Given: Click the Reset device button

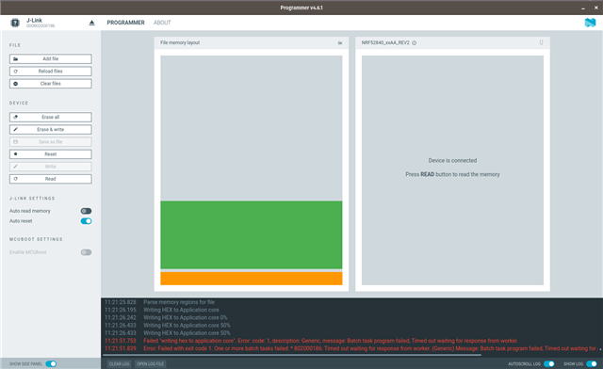Looking at the screenshot, I should click(50, 154).
